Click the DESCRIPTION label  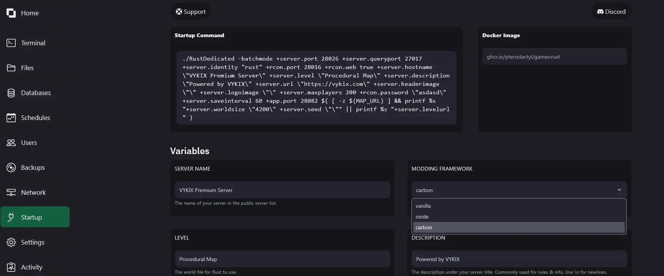pyautogui.click(x=428, y=238)
